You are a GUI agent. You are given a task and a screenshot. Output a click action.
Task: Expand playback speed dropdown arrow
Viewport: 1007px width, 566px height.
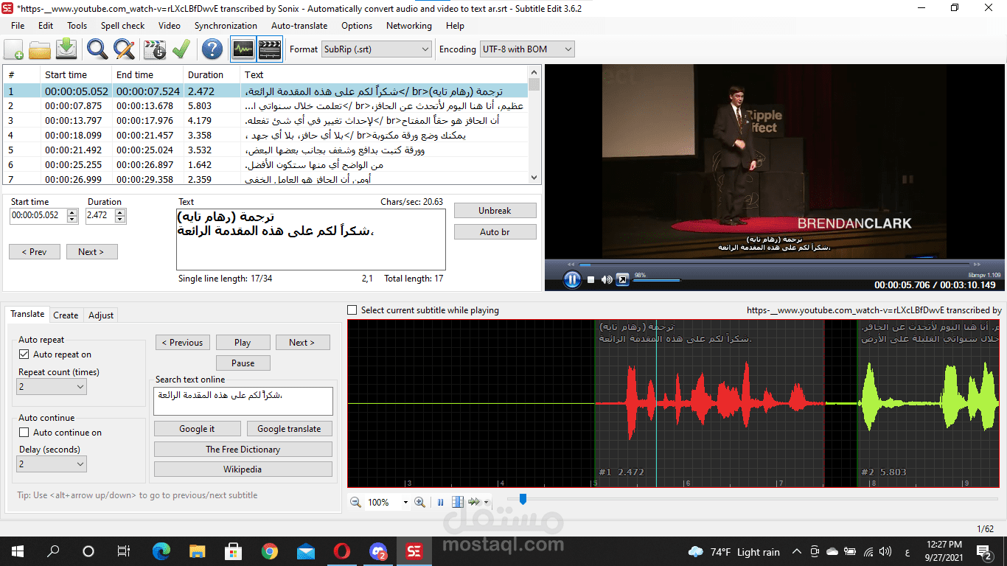coord(487,503)
